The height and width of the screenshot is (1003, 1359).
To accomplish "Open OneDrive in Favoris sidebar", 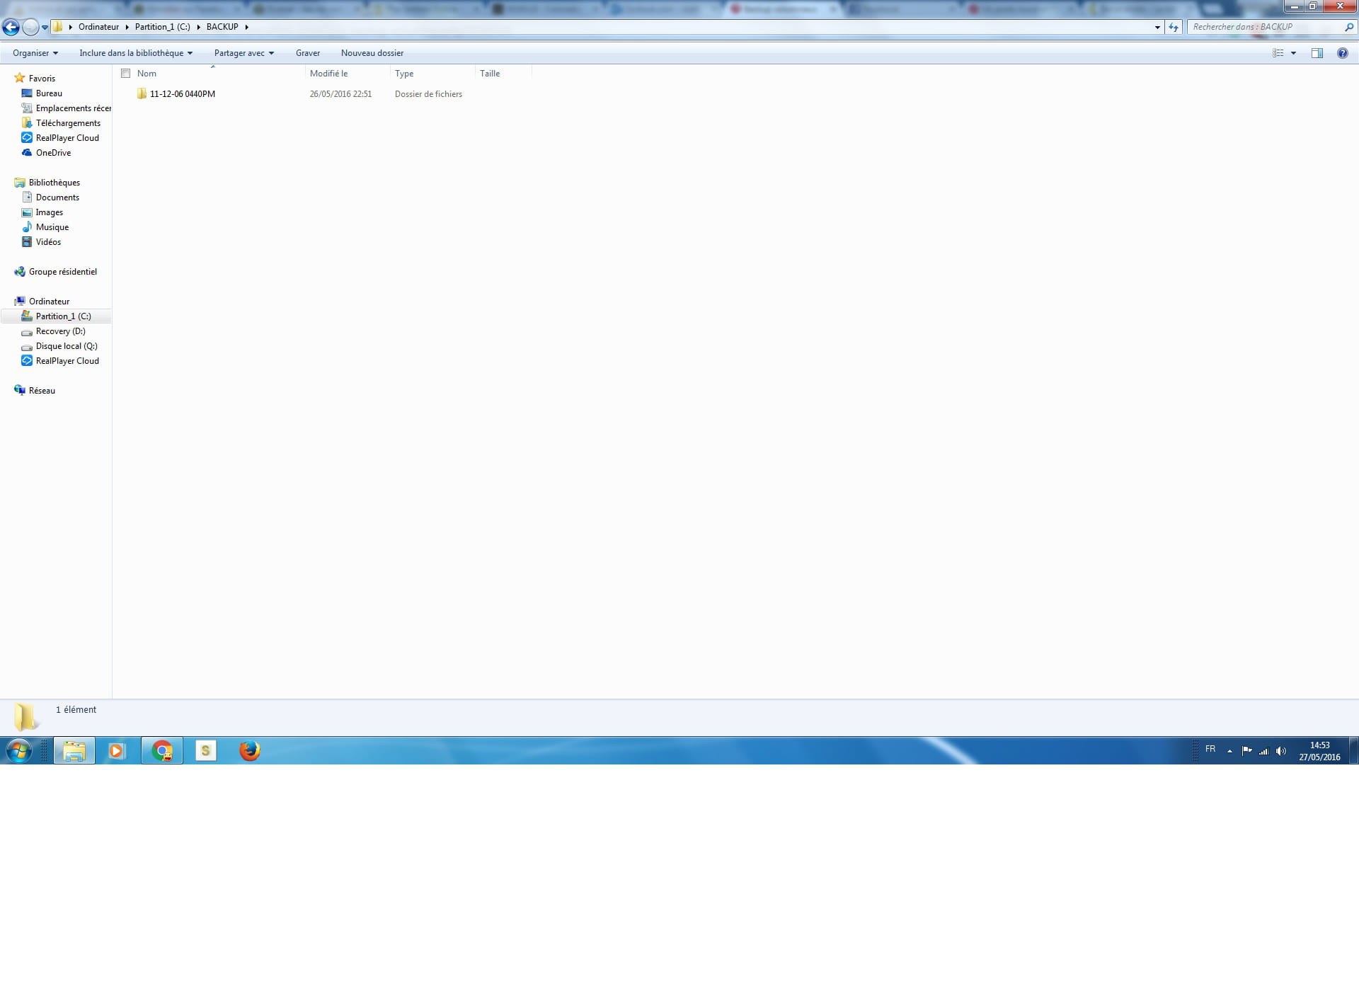I will pos(53,153).
